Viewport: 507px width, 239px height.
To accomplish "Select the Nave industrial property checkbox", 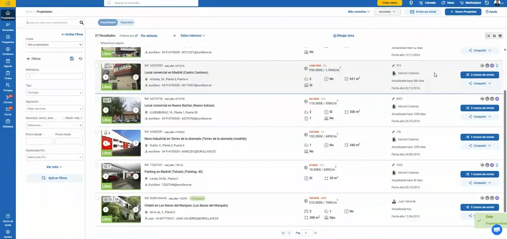I will pyautogui.click(x=97, y=132).
